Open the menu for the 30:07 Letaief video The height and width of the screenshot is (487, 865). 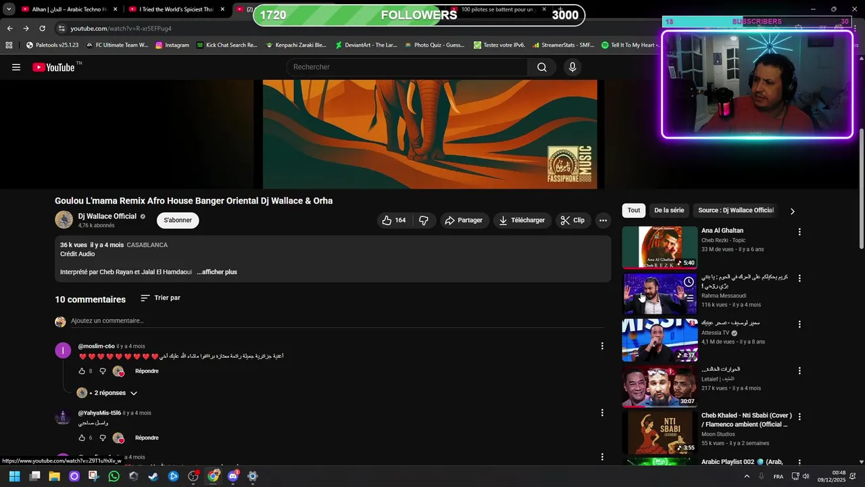[x=799, y=371]
